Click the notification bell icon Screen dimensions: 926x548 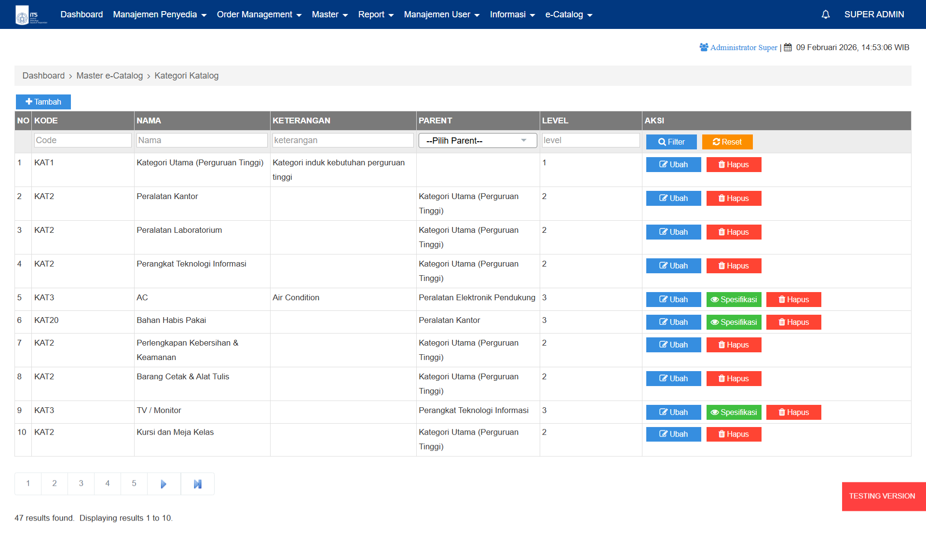click(x=825, y=14)
